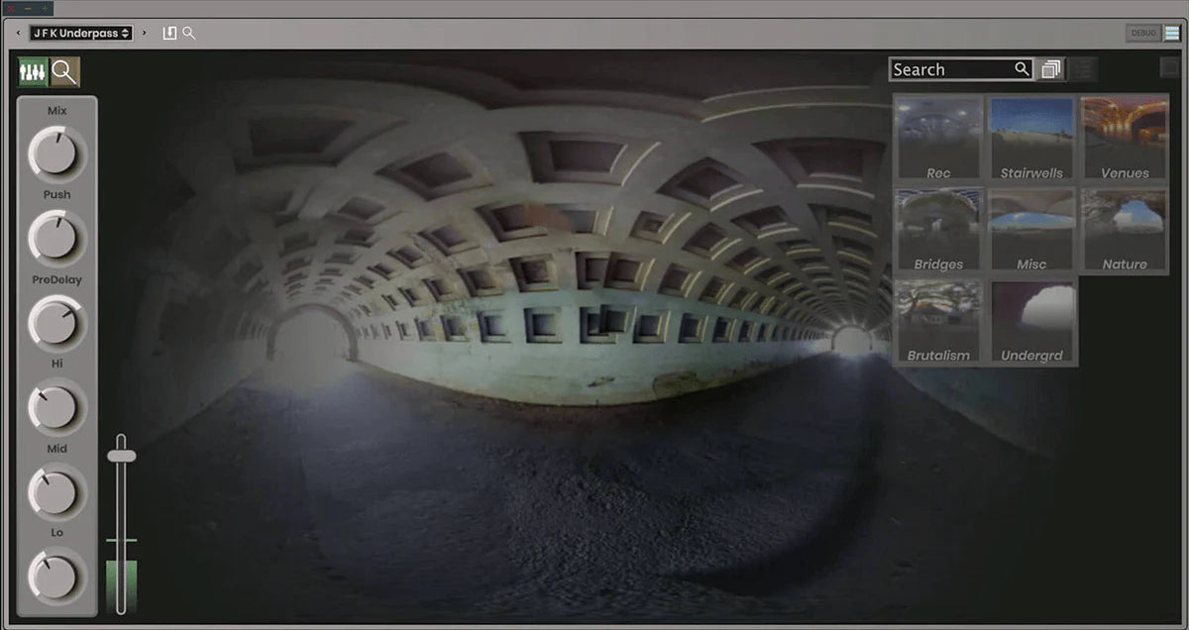
Task: Select the Stairwells category
Action: pos(1031,137)
